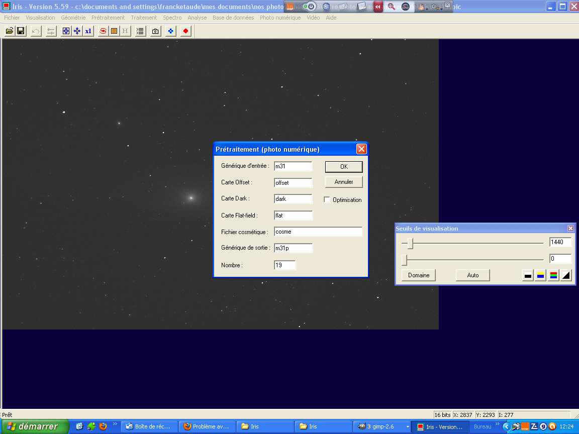Viewport: 579px width, 434px height.
Task: Switch to gimp-2.6 taskbar window
Action: coord(381,426)
